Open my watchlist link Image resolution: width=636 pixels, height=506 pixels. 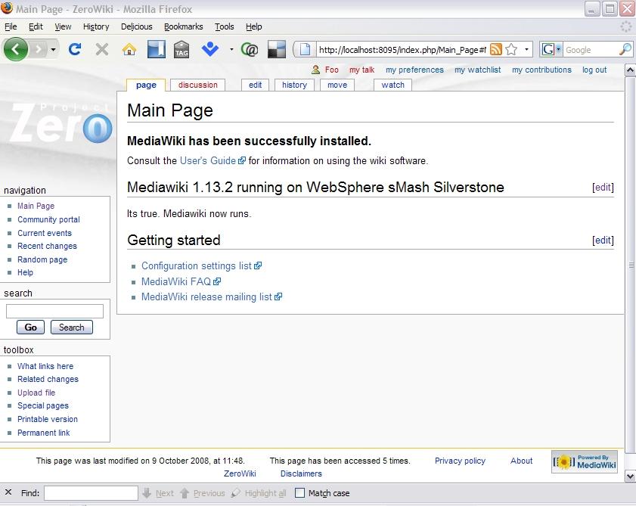pos(478,70)
